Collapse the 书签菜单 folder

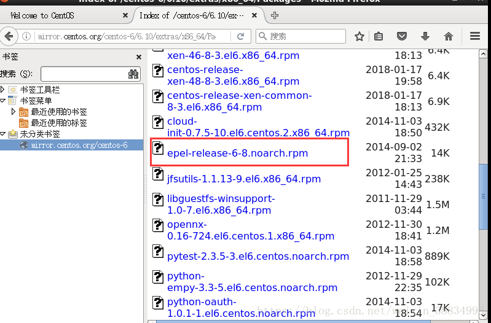pyautogui.click(x=3, y=101)
